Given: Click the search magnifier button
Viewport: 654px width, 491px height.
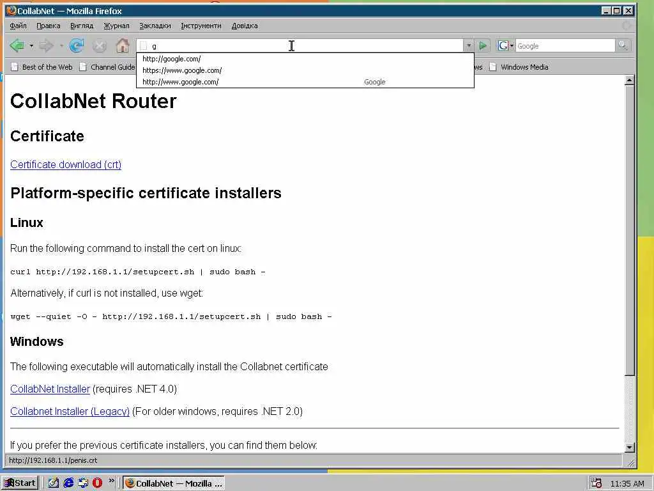Looking at the screenshot, I should tap(623, 45).
